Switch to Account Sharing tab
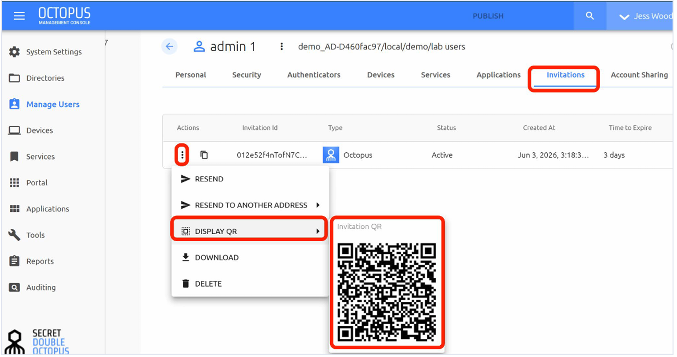Image resolution: width=677 pixels, height=357 pixels. 639,75
